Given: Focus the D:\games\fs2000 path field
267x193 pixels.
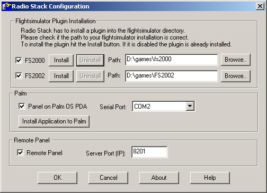Looking at the screenshot, I should 172,60.
